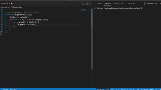Open the compare changes icon in editor toolbar
This screenshot has width=161, height=90.
pyautogui.click(x=83, y=4)
